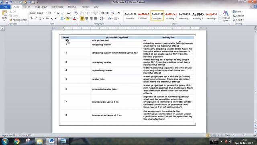The width and height of the screenshot is (257, 145).
Task: Click the Cut command
Action: click(13, 12)
